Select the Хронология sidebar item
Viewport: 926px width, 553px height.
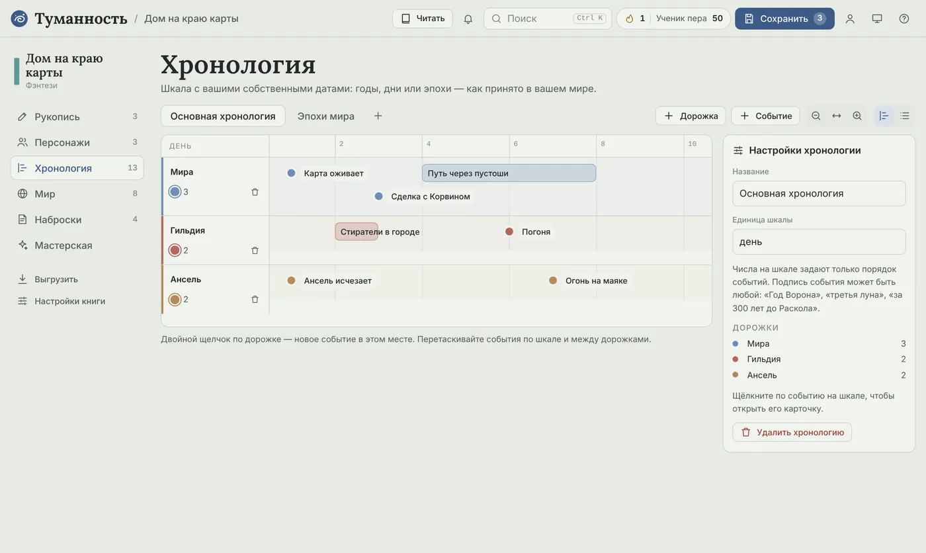click(x=77, y=168)
